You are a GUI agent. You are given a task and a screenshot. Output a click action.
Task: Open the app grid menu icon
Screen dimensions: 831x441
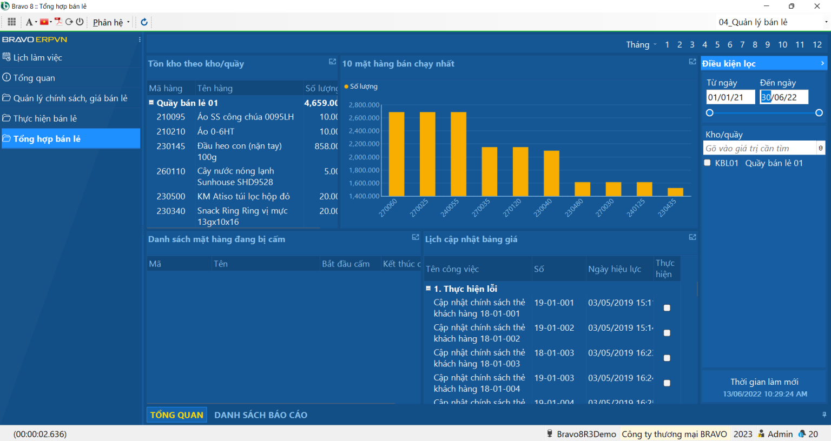(x=11, y=22)
